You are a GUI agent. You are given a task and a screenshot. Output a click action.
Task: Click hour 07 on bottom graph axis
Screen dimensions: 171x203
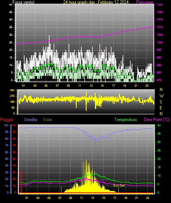60,198
